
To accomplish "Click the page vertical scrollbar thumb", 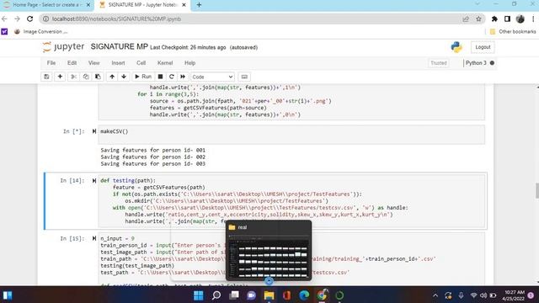I will [x=536, y=191].
